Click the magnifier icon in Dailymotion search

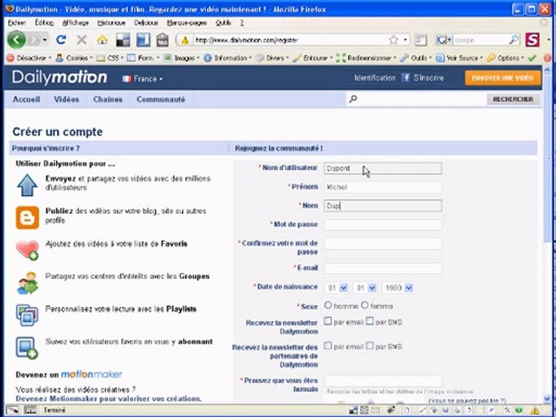coord(353,99)
